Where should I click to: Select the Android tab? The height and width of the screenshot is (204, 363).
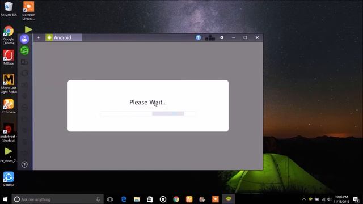64,37
